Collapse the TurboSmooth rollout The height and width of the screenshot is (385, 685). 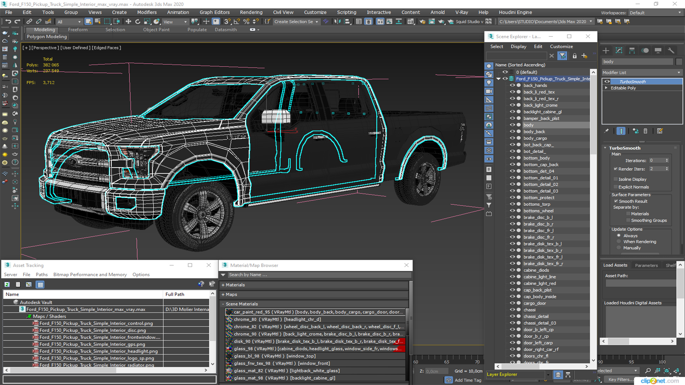pyautogui.click(x=605, y=148)
